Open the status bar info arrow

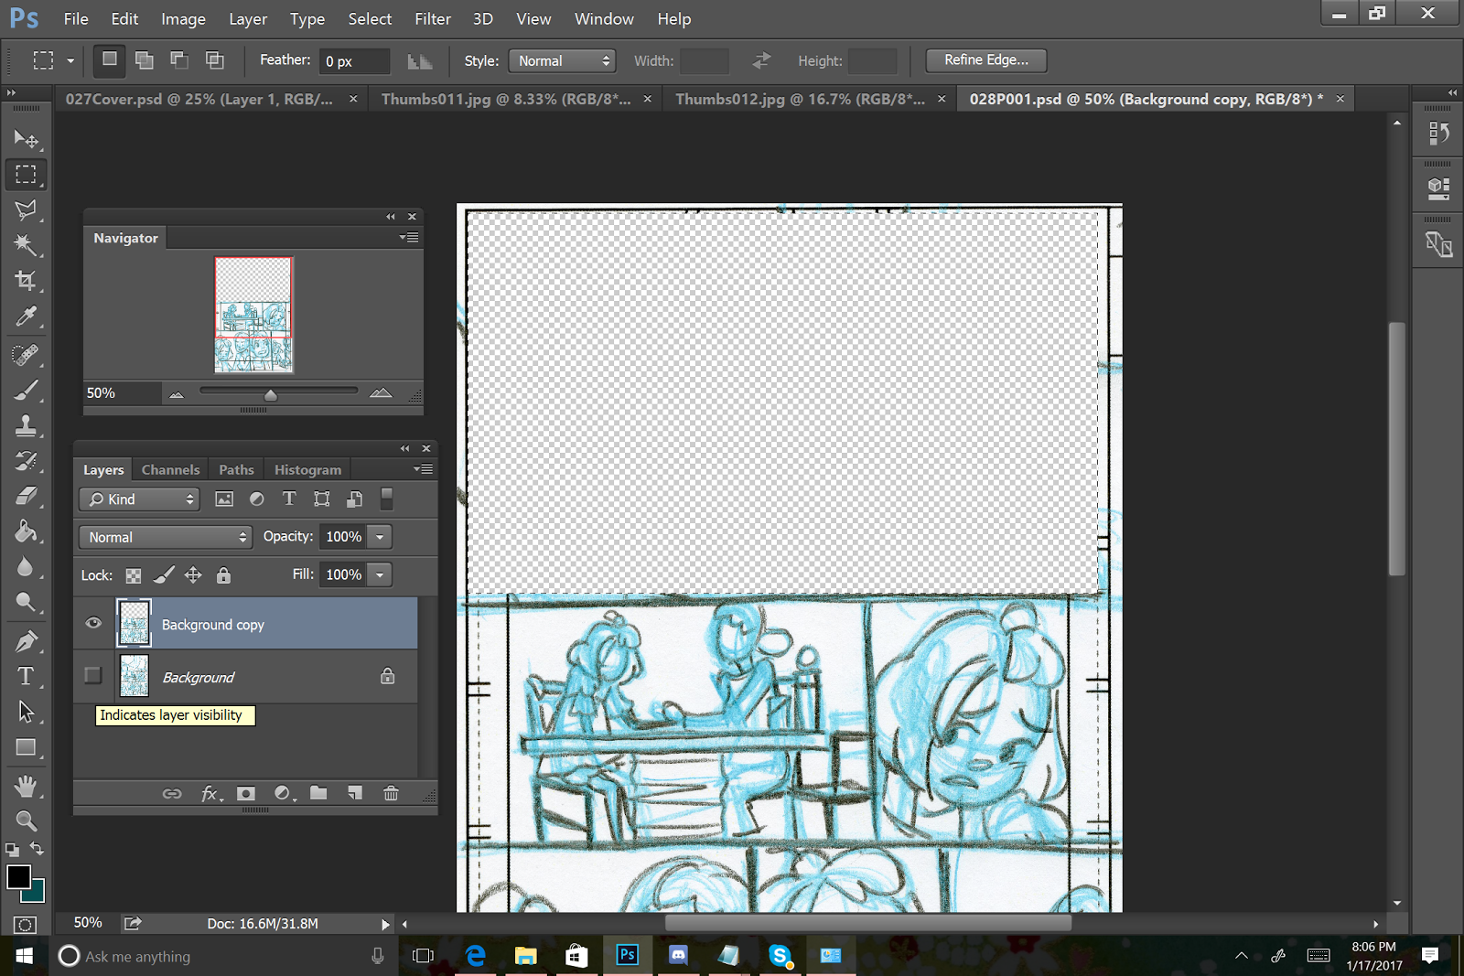[385, 924]
